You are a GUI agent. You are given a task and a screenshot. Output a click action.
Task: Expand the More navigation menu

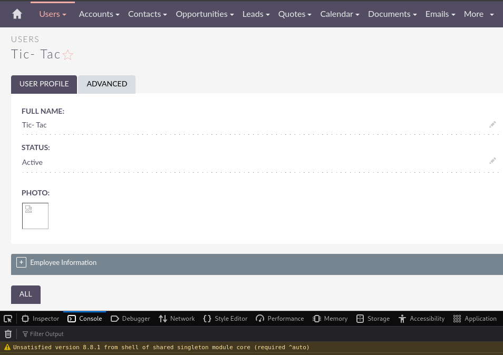479,14
